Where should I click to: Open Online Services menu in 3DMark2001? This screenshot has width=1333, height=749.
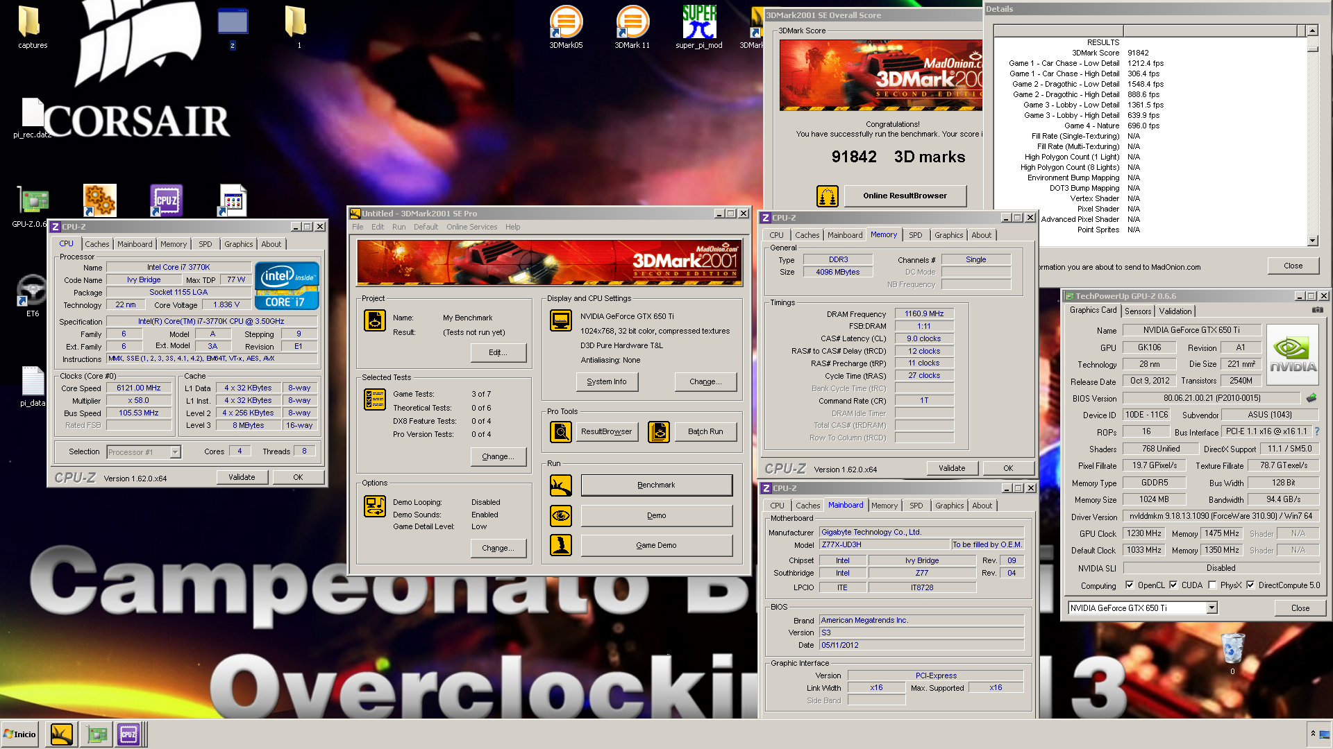[x=471, y=227]
